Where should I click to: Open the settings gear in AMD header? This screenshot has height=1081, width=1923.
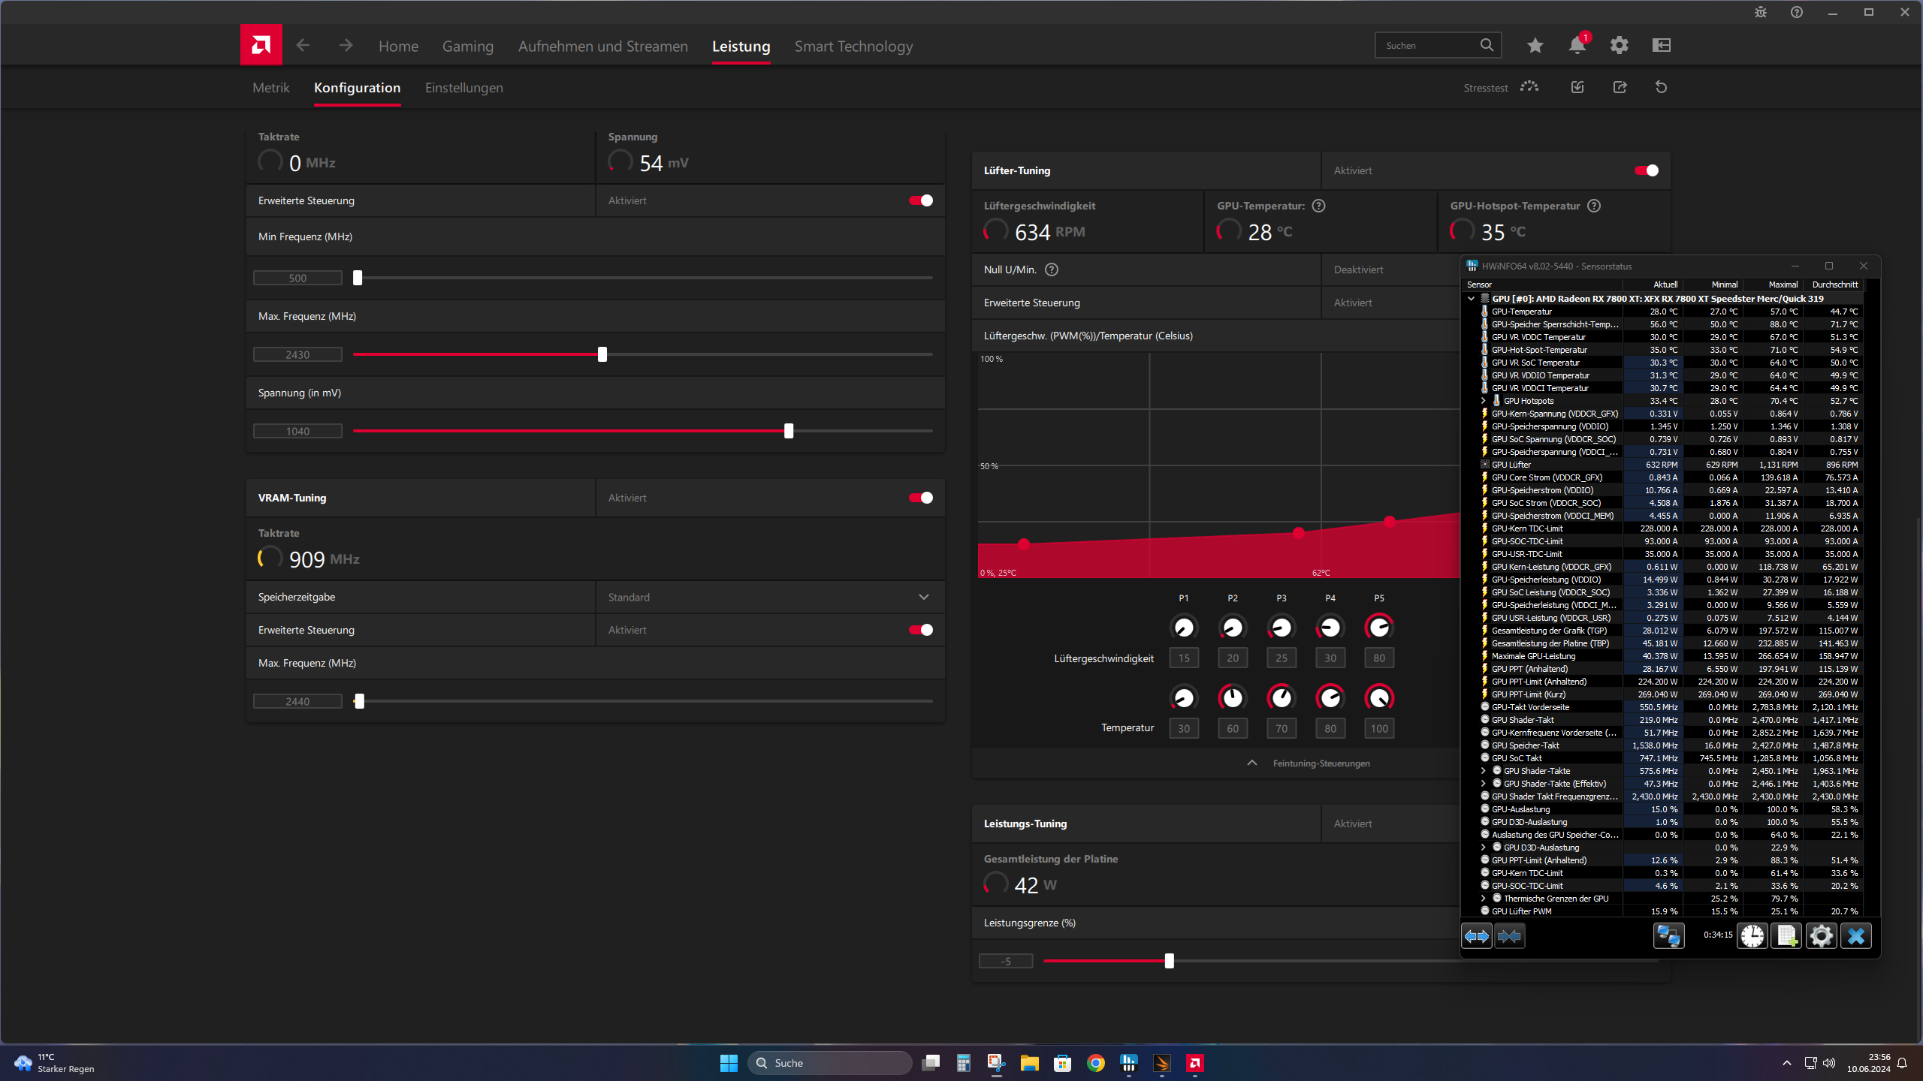[1619, 45]
